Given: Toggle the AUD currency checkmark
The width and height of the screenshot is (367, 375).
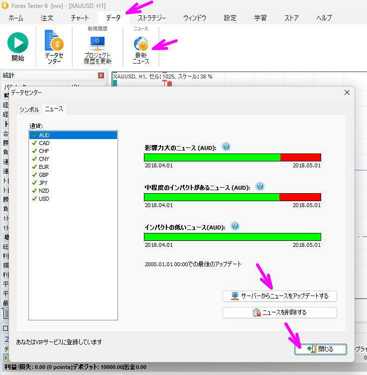Looking at the screenshot, I should point(34,135).
